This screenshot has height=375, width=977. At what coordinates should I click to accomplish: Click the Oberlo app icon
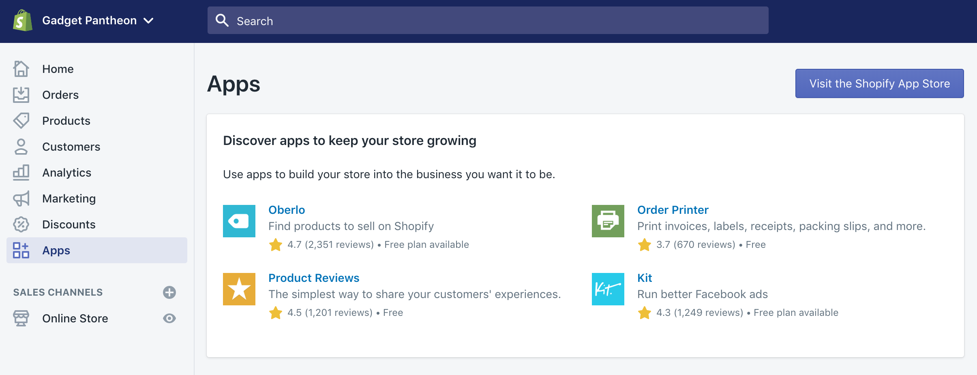tap(239, 221)
